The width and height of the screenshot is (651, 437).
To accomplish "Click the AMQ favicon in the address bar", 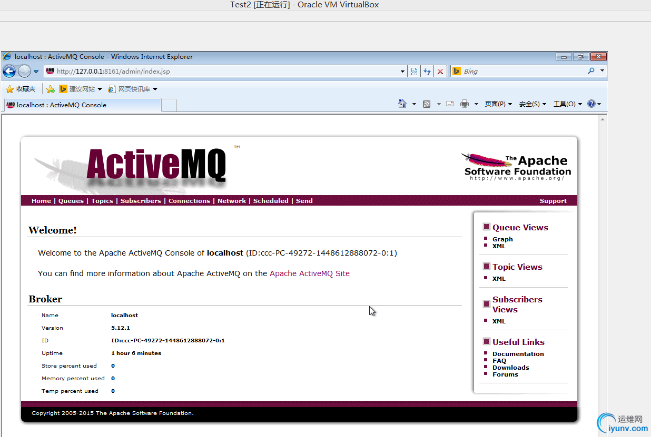I will [50, 72].
